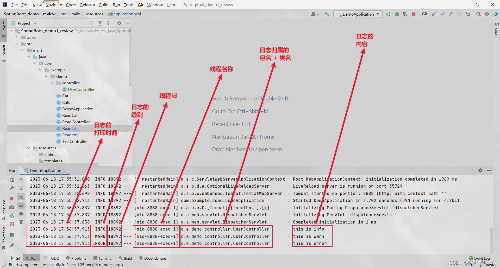Toggle scroll to end in Run console
The width and height of the screenshot is (500, 268).
(x=21, y=205)
